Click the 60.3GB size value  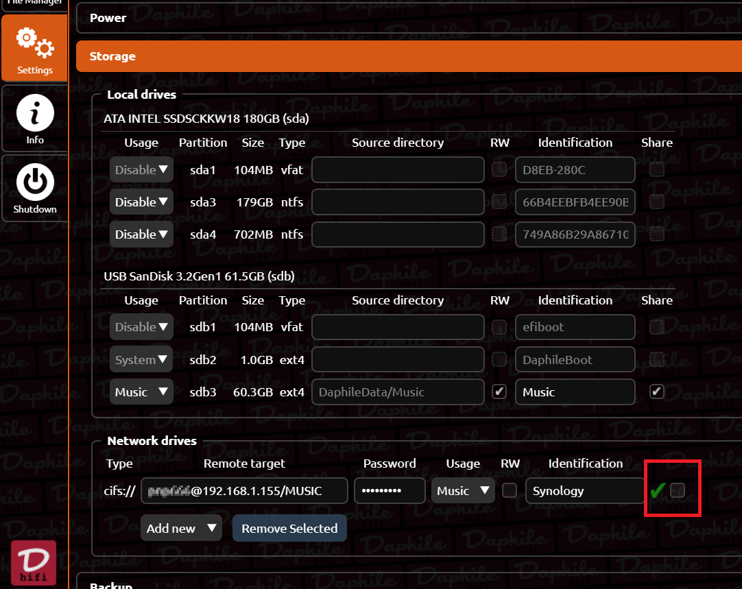[x=252, y=392]
